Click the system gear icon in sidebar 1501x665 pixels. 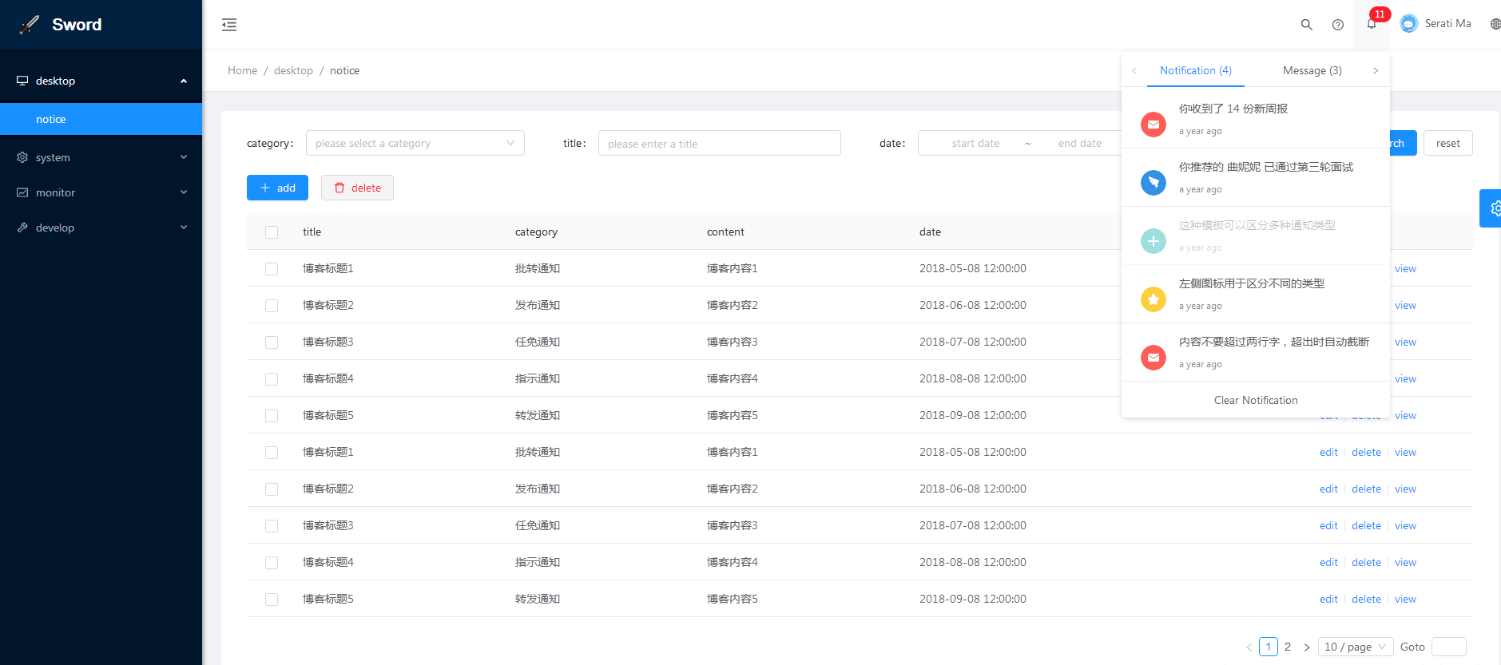[22, 157]
